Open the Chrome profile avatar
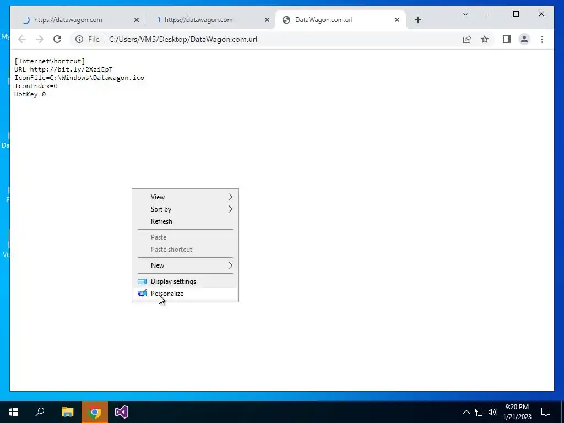This screenshot has width=564, height=423. point(524,39)
